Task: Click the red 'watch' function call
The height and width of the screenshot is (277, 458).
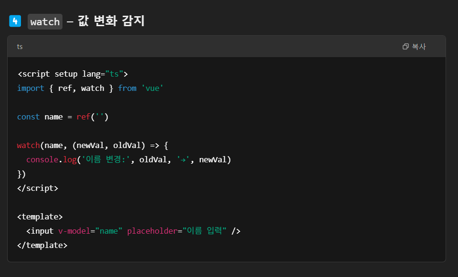Action: [28, 145]
